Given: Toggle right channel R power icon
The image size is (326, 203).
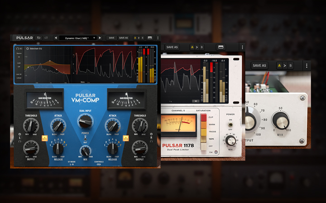Looking at the screenshot, I should [x=151, y=134].
